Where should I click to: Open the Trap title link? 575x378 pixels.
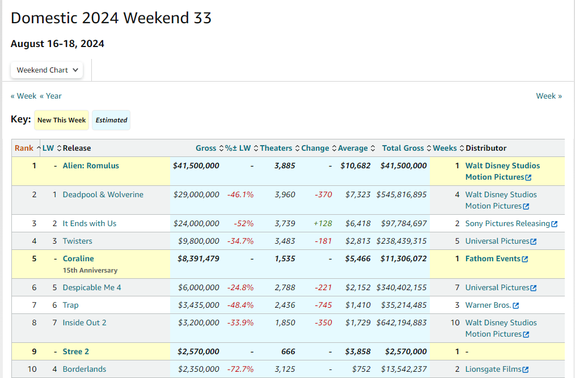[70, 305]
